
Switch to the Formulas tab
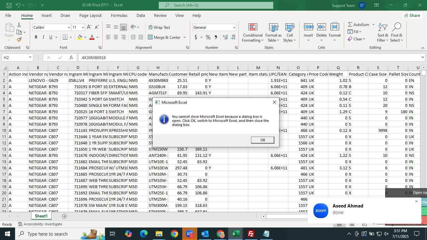[x=119, y=15]
